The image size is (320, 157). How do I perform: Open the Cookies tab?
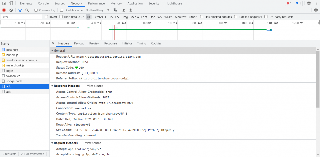pos(156,43)
